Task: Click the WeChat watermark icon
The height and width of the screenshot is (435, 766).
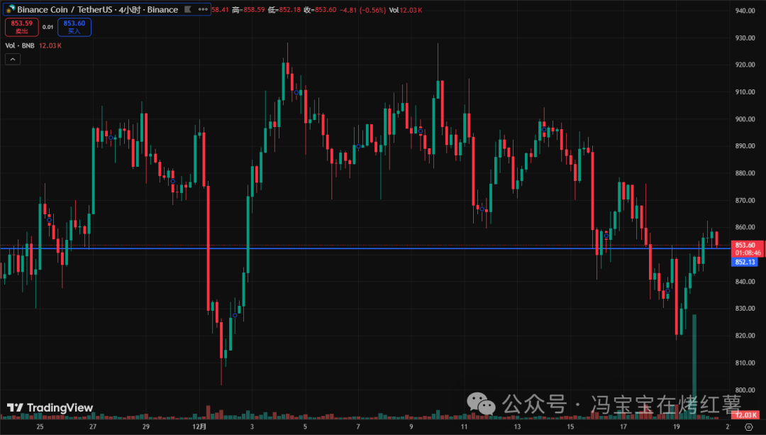Action: [486, 404]
